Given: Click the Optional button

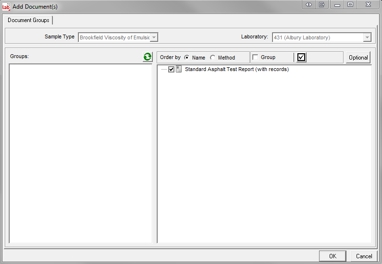Looking at the screenshot, I should (358, 58).
